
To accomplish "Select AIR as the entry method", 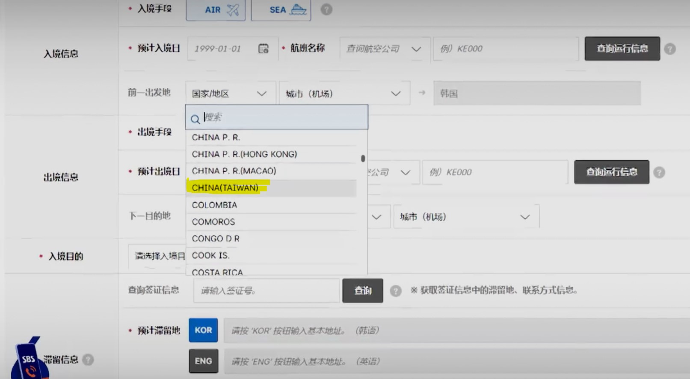I will point(216,10).
